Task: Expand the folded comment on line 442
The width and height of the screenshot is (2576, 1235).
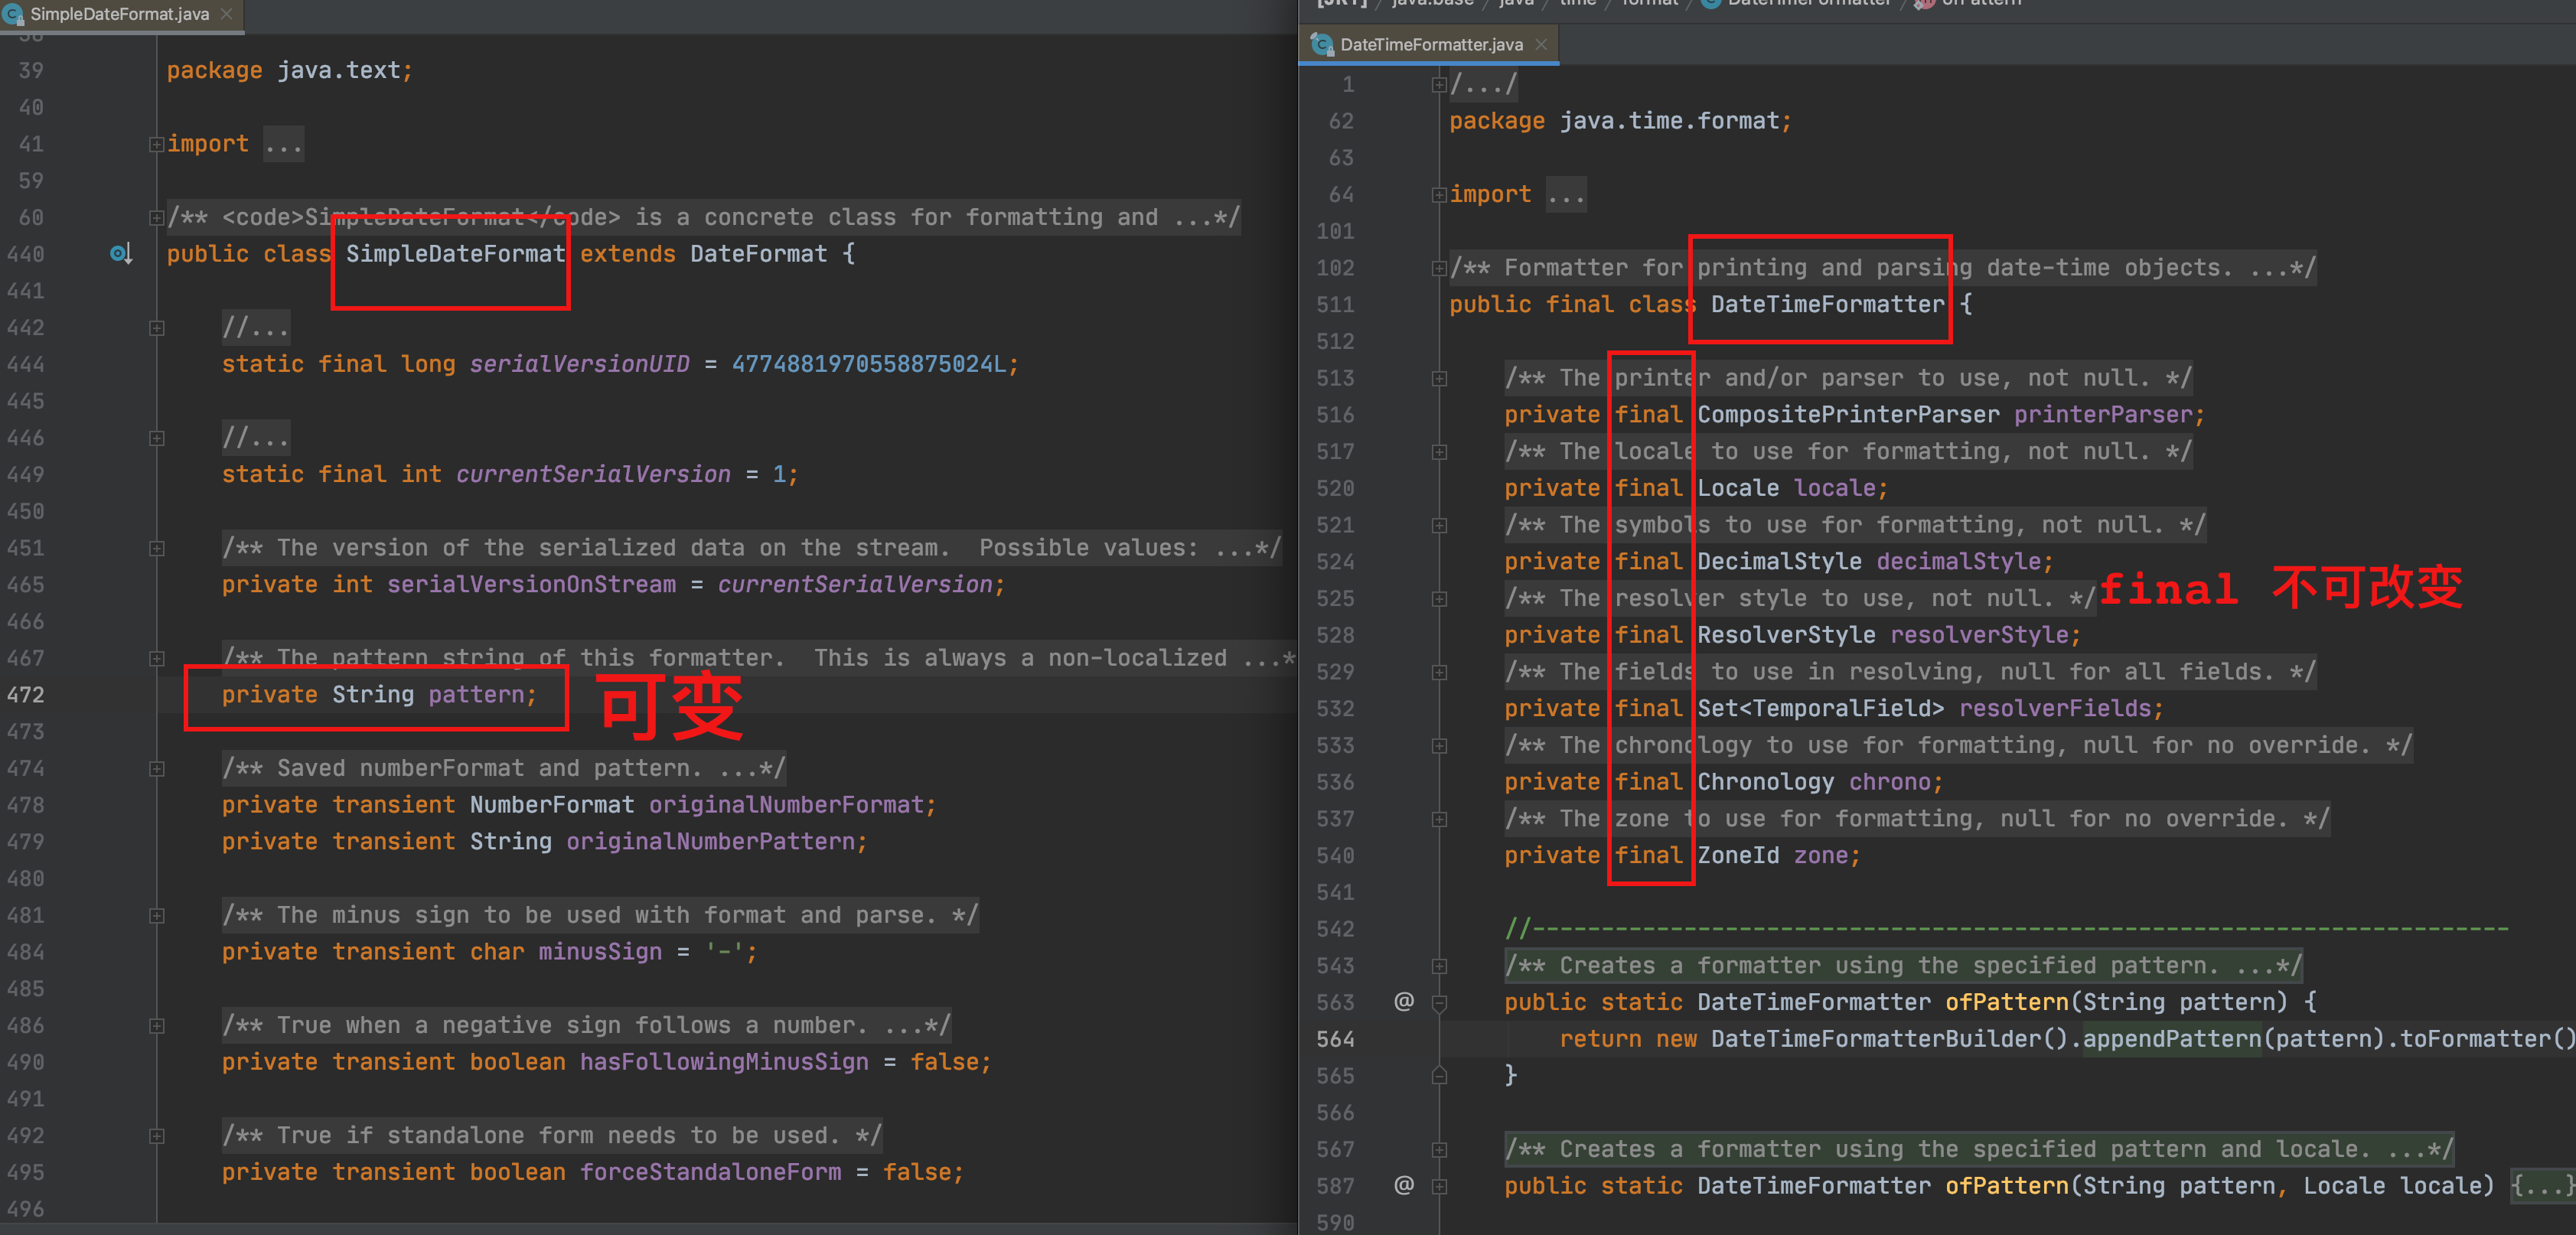Action: 157,328
